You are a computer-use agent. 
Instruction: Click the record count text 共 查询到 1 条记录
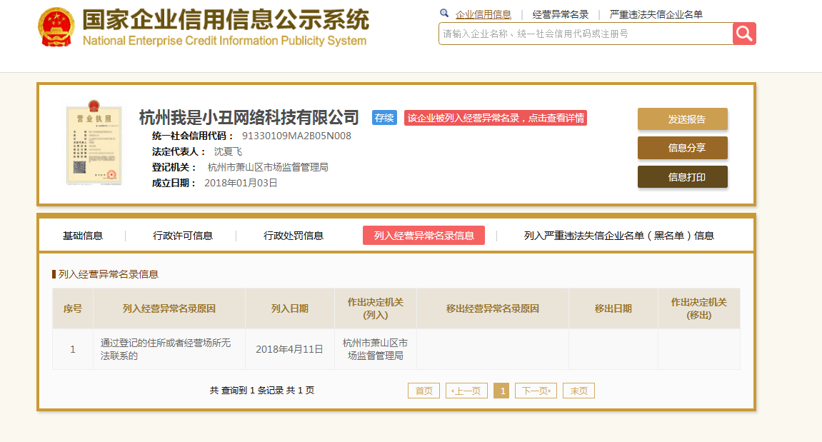click(247, 391)
